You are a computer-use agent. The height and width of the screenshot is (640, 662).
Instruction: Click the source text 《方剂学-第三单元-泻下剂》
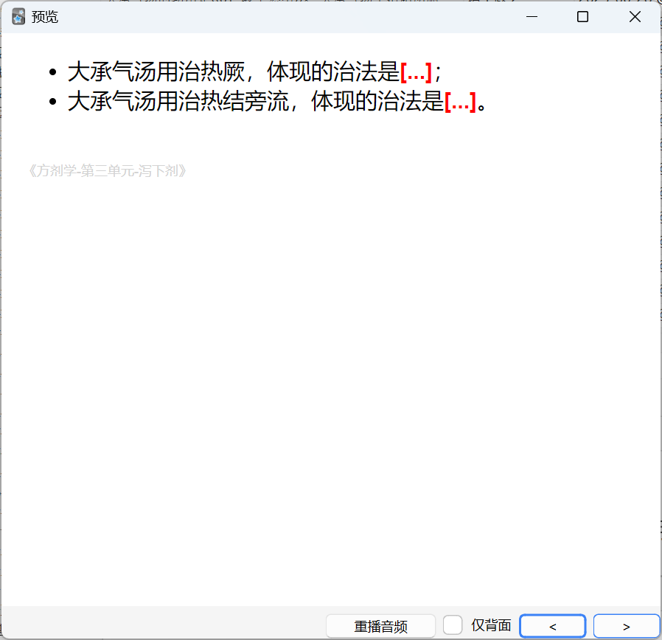(x=107, y=170)
